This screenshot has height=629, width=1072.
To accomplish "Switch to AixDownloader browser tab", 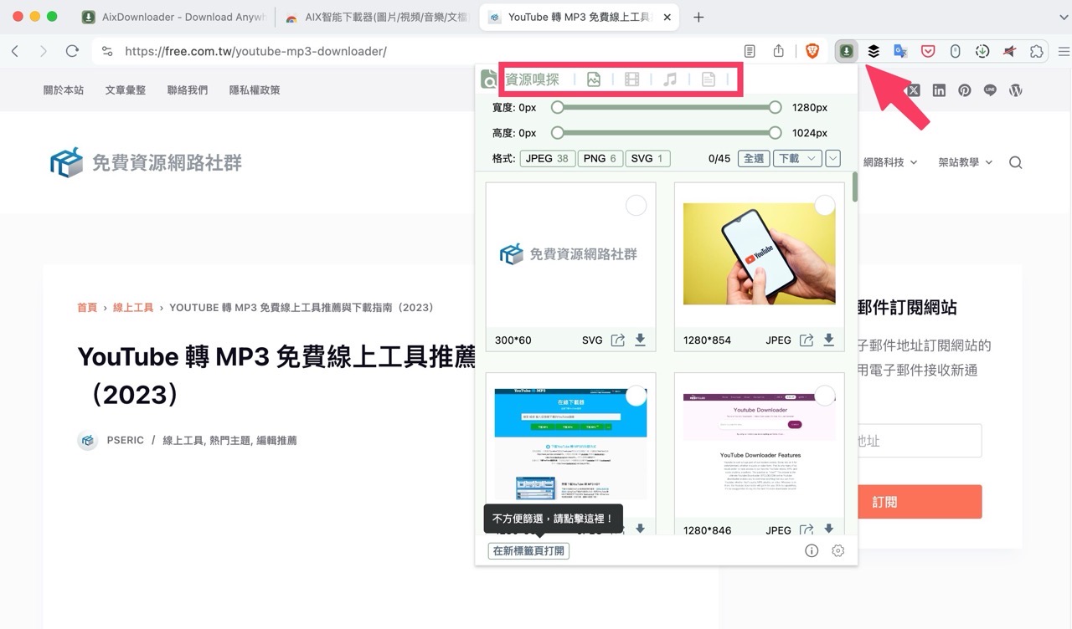I will (x=173, y=17).
